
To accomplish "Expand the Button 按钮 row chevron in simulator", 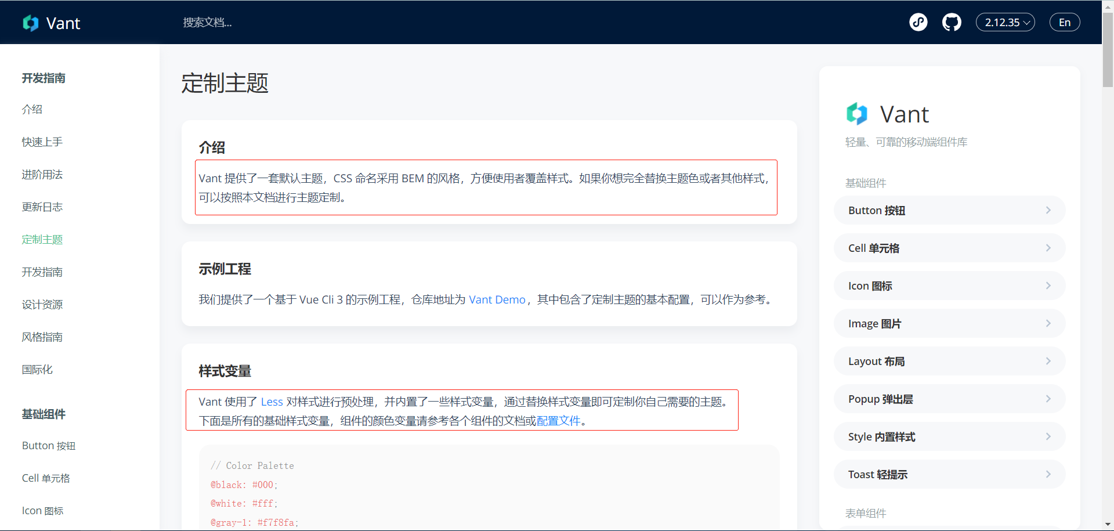I will tap(1048, 210).
